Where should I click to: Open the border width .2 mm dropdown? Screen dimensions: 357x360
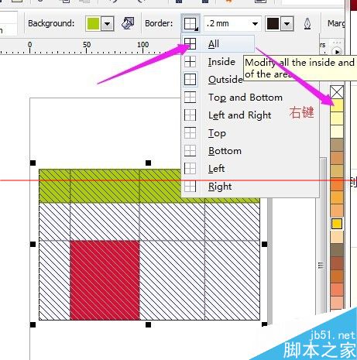click(255, 24)
